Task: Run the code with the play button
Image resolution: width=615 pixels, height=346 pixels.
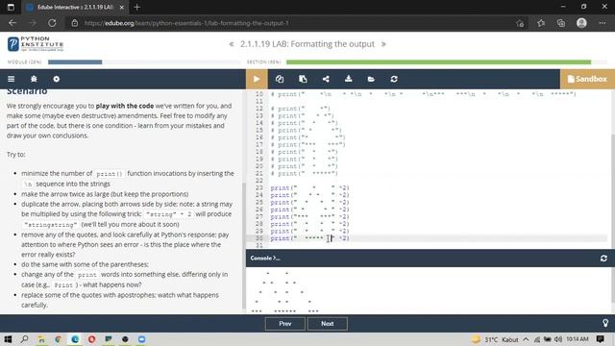Action: tap(257, 79)
